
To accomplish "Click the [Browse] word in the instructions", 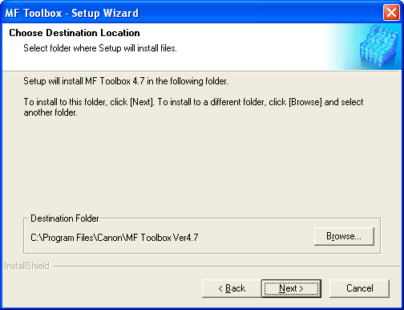I will point(305,102).
